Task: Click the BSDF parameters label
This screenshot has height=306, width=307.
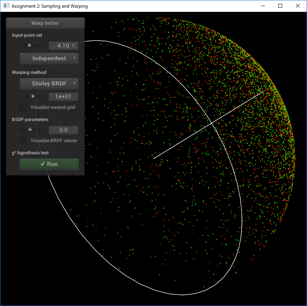Action: [x=30, y=119]
